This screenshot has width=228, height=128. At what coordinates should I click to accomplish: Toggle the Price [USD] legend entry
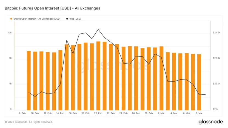coord(73,19)
